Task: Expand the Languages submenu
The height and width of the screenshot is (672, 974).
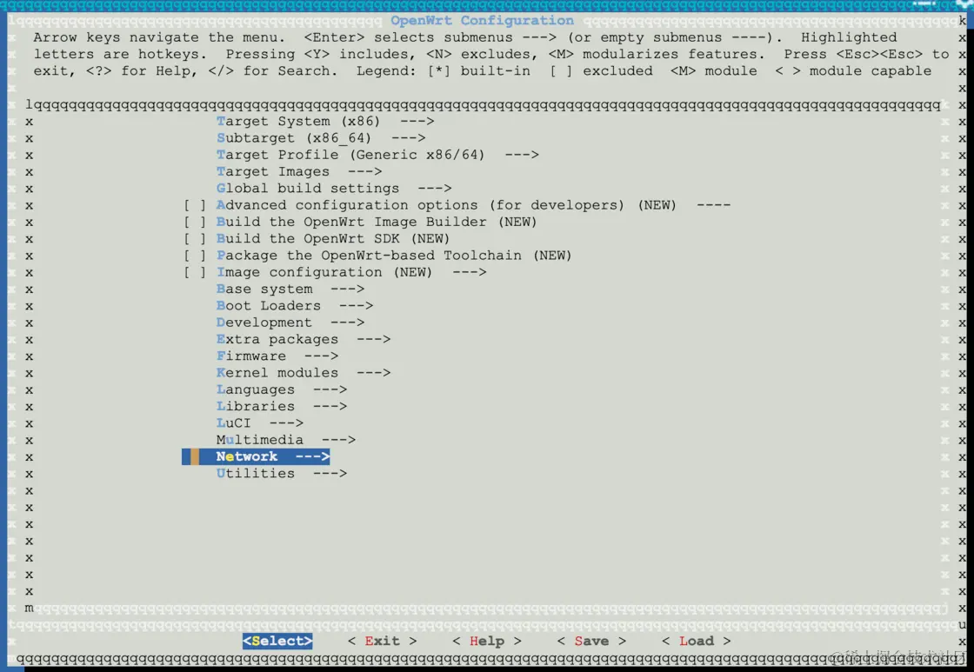Action: 282,389
